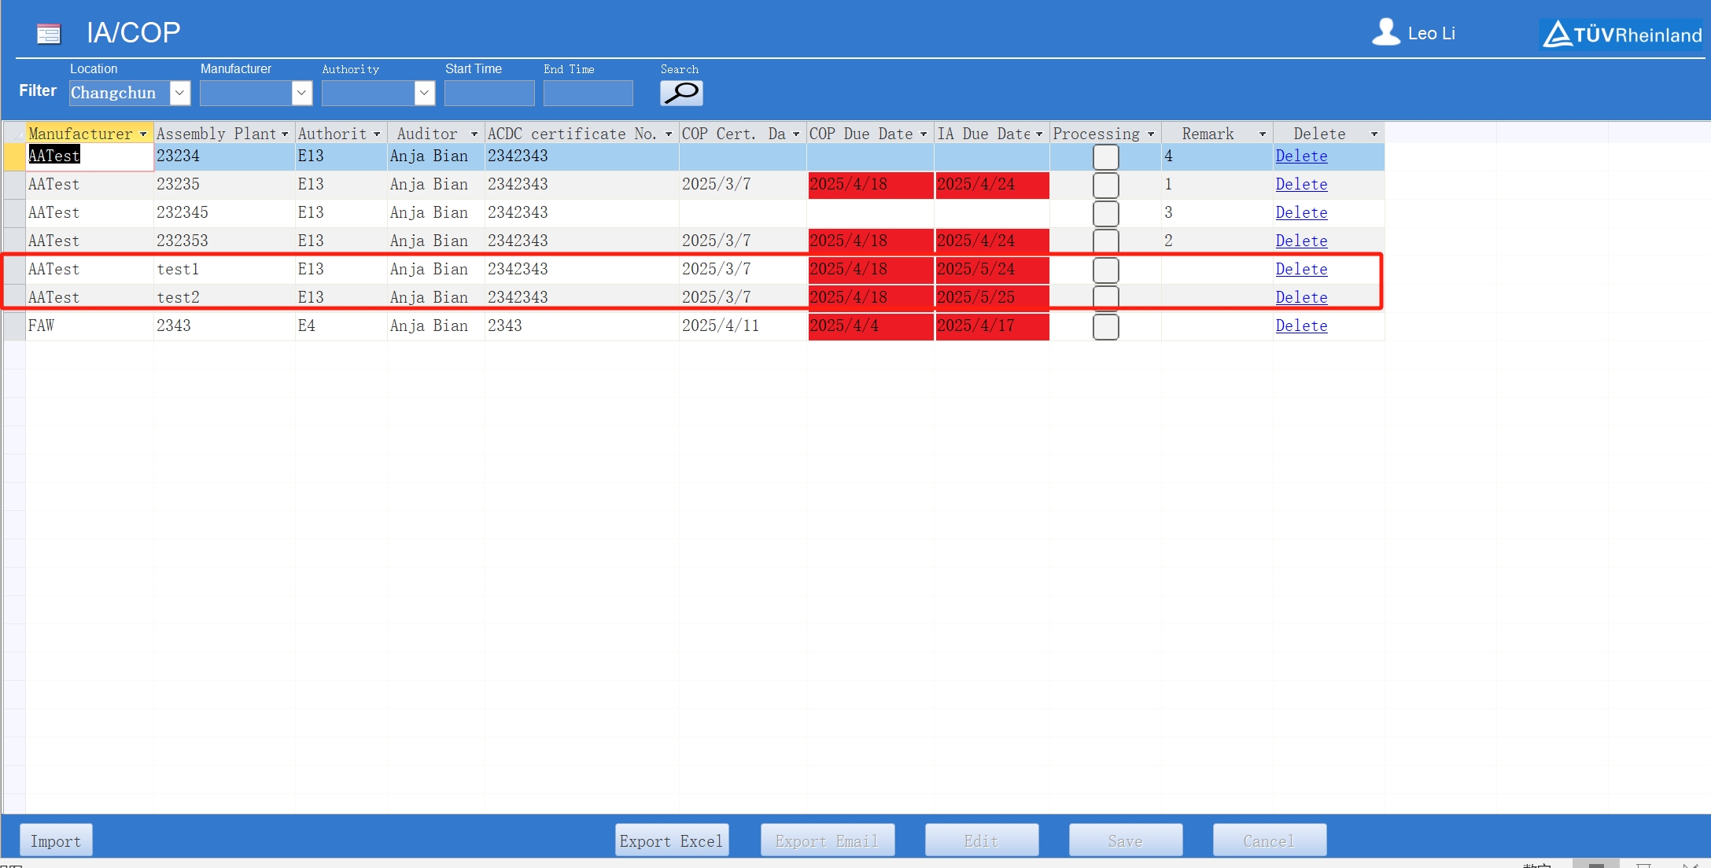This screenshot has width=1711, height=868.
Task: Toggle Processing checkbox for plant 232345
Action: pyautogui.click(x=1105, y=213)
